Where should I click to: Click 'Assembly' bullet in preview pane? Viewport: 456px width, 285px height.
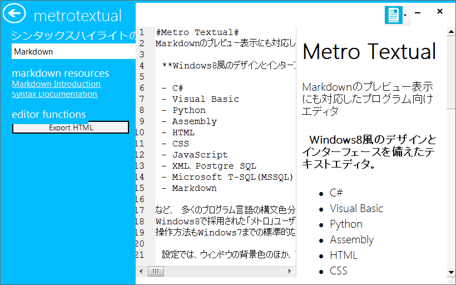pos(351,239)
